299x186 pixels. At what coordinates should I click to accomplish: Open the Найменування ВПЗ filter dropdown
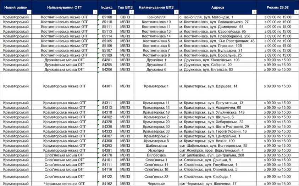click(x=176, y=12)
